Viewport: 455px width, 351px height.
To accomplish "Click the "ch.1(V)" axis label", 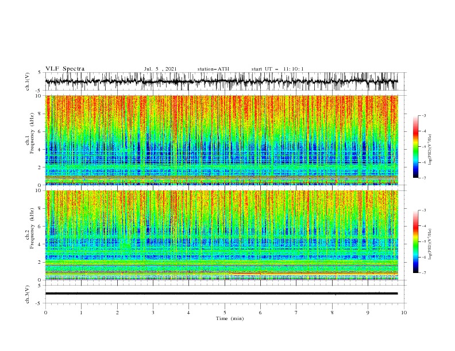I will pyautogui.click(x=28, y=81).
